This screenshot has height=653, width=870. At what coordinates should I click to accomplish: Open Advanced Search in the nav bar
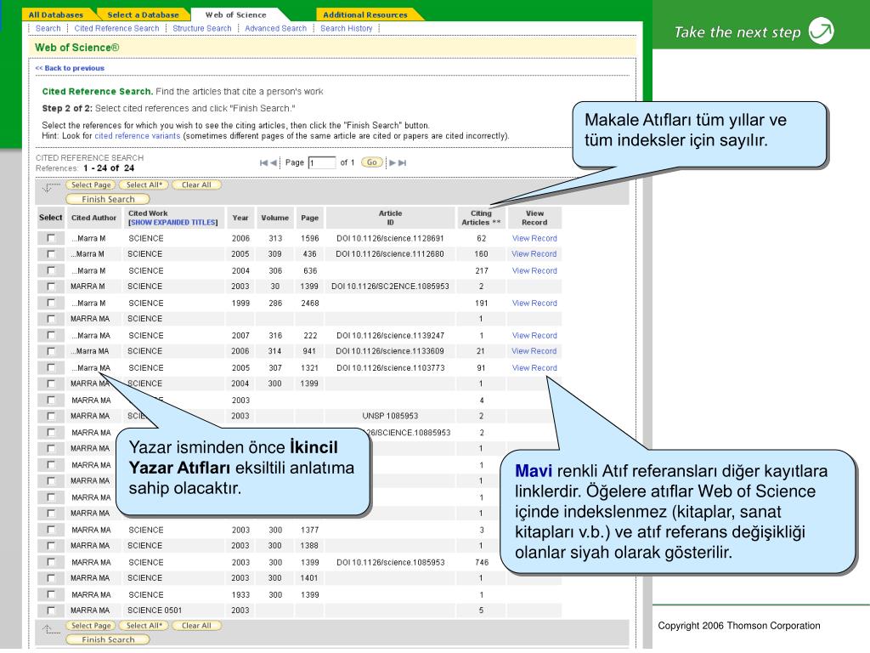276,28
